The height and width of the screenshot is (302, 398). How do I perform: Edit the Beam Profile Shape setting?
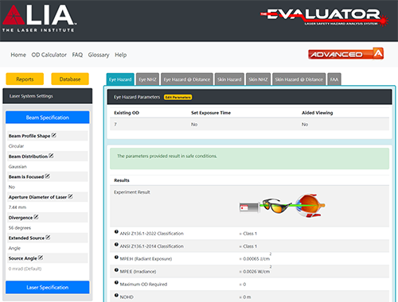click(x=54, y=135)
